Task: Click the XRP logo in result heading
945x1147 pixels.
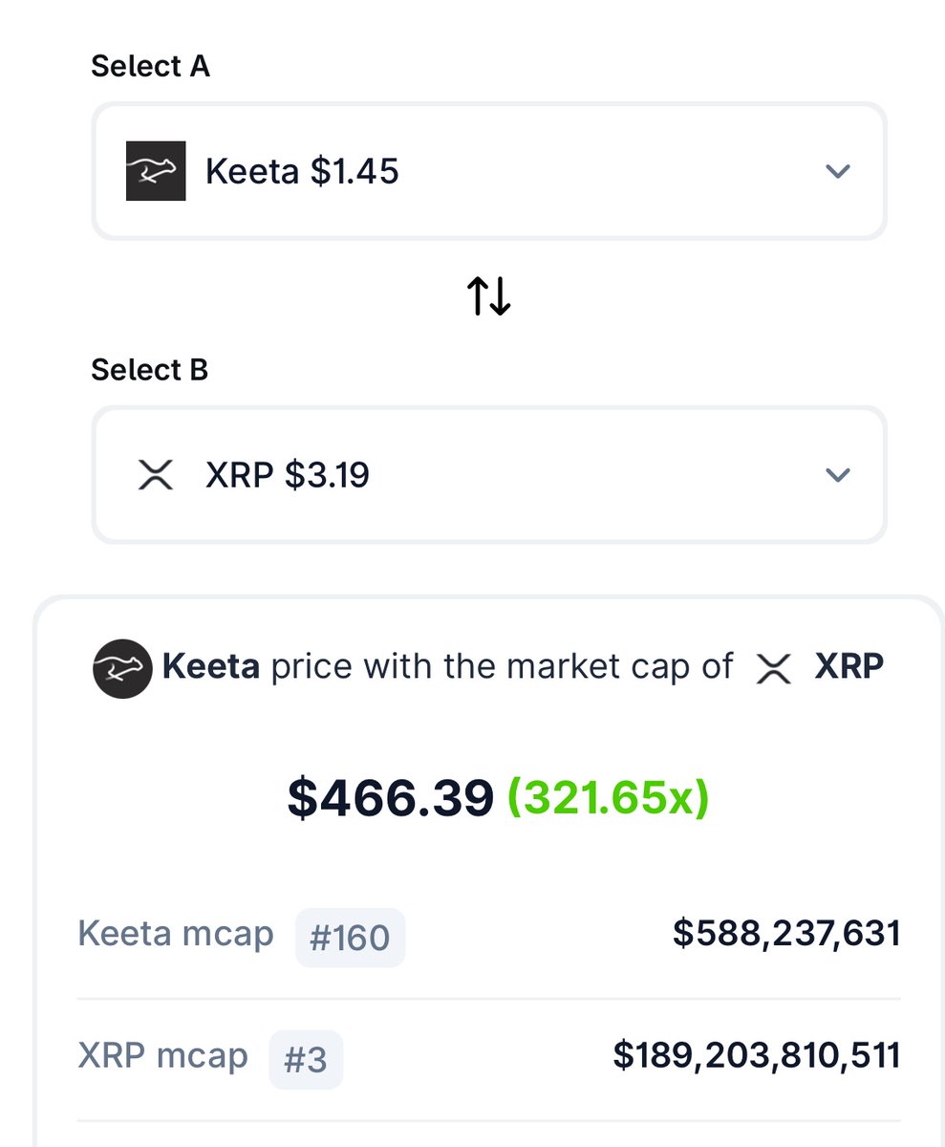Action: pos(774,668)
